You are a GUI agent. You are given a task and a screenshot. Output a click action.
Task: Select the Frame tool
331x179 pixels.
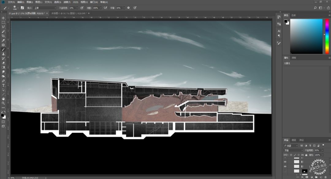[x=3, y=45]
